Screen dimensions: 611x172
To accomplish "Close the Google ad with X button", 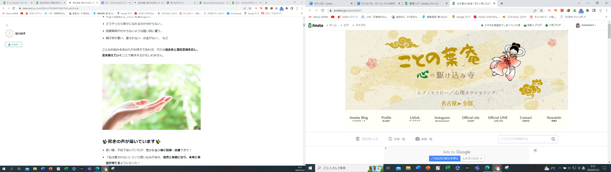I will click(x=535, y=150).
